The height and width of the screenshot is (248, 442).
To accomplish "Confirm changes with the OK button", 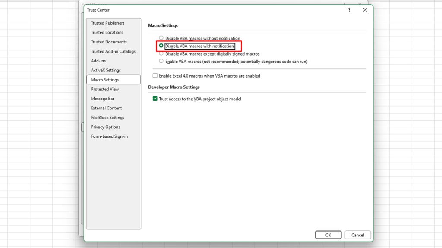I will click(x=328, y=235).
